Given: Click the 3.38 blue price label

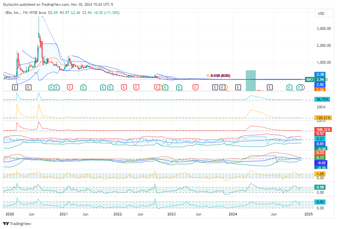Looking at the screenshot, I should click(320, 74).
